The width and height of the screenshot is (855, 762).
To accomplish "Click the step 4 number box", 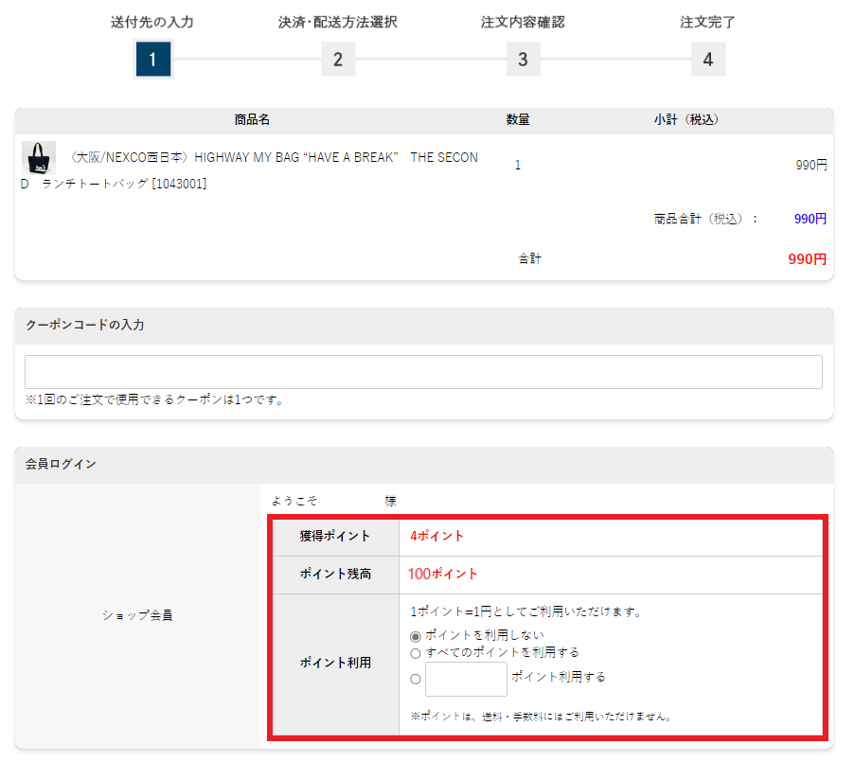I will click(x=707, y=60).
